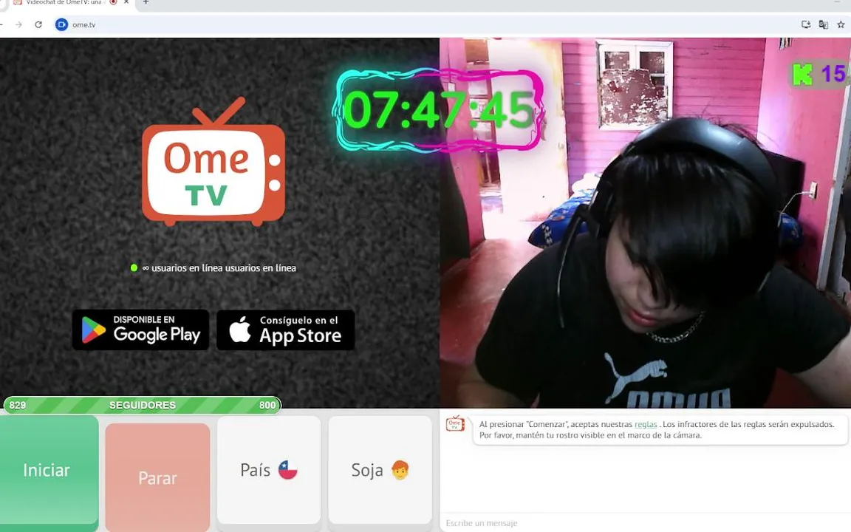Click the usuarios en línea text
This screenshot has width=851, height=532.
[x=219, y=267]
